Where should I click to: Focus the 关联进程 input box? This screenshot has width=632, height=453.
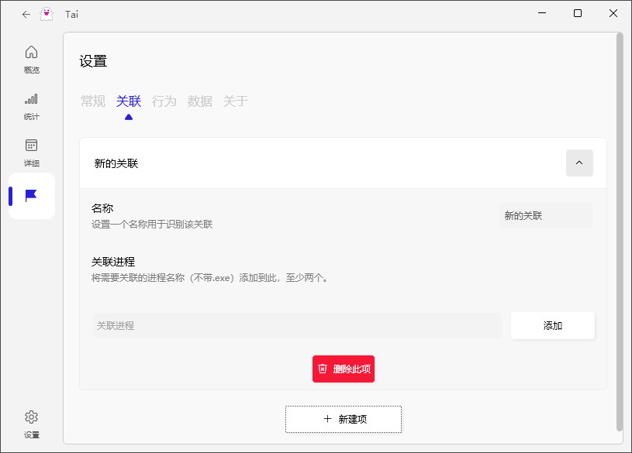point(297,326)
